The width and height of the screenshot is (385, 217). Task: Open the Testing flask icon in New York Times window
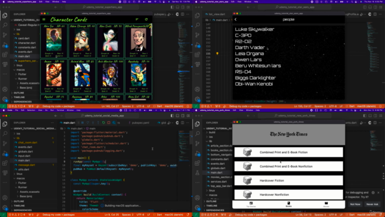click(197, 173)
